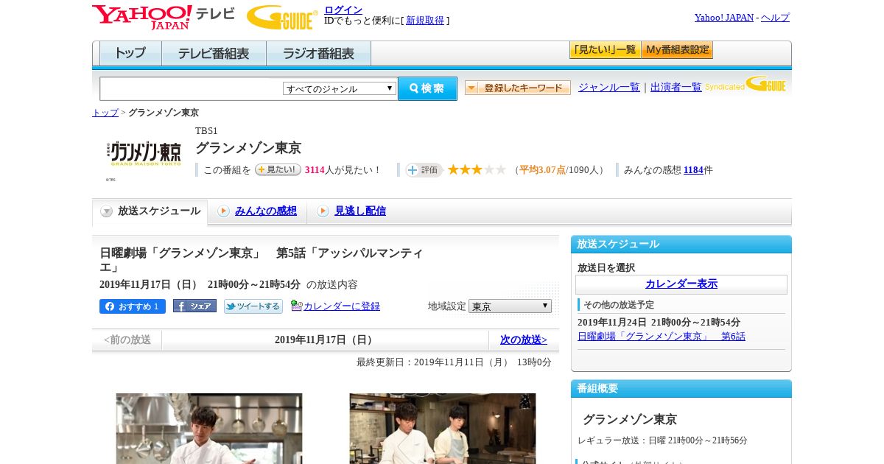The width and height of the screenshot is (884, 464).
Task: Click the right program scene photo
Action: click(x=443, y=429)
